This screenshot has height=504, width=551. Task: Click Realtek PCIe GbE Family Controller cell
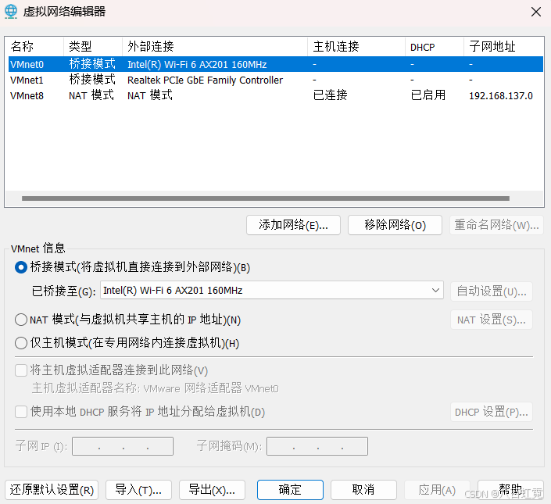pos(205,80)
